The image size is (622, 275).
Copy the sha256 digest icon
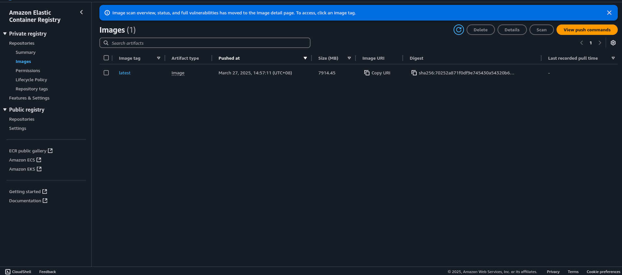click(414, 73)
